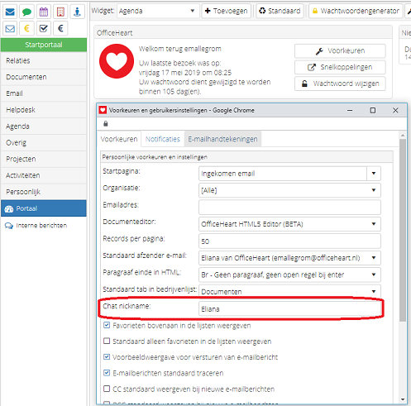Screen dimensions: 411x406
Task: Click the Portaal dashboard gauge icon
Action: 9,209
